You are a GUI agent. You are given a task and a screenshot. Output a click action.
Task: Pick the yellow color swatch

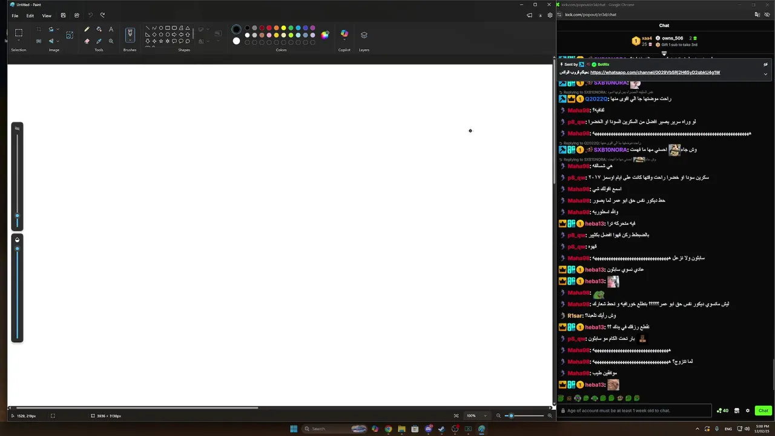pyautogui.click(x=283, y=28)
